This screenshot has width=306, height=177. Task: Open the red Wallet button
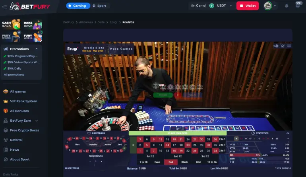[x=248, y=6]
